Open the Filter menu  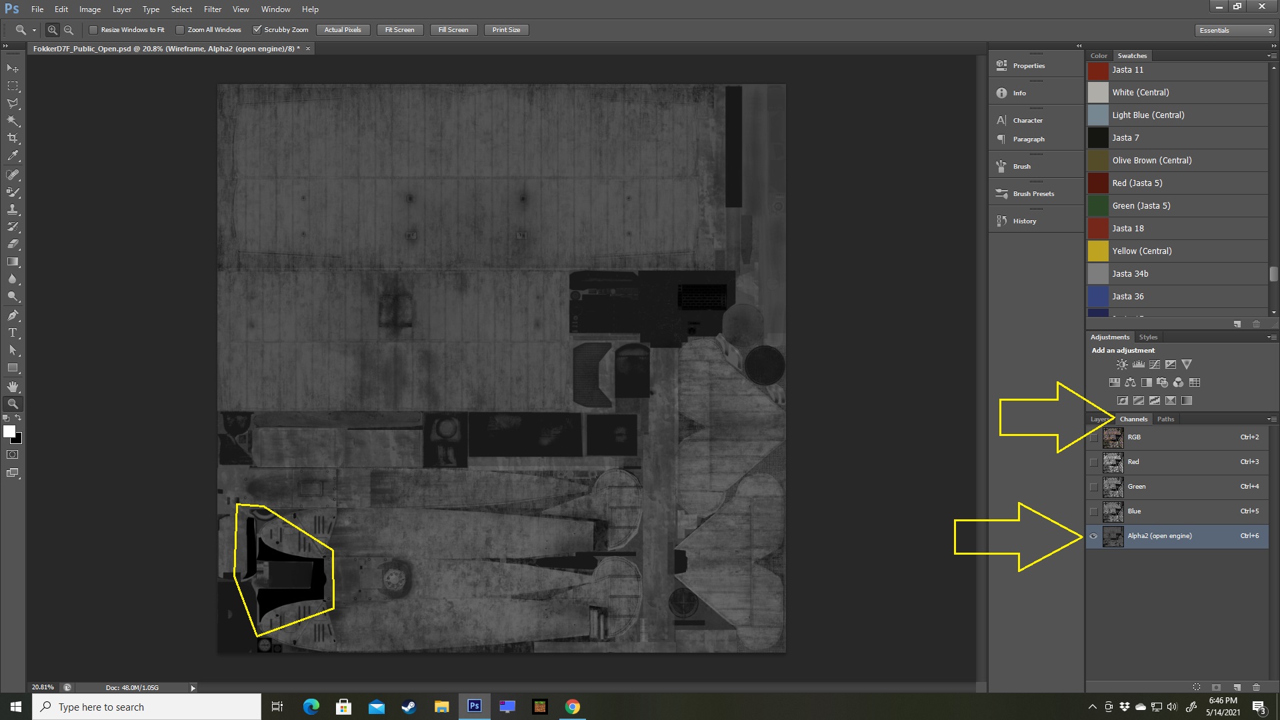tap(213, 9)
